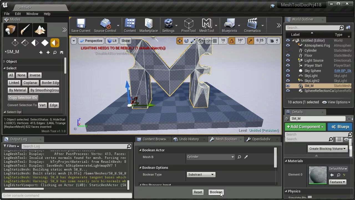Toggle rotation snap angle icon
355x200 pixels.
coord(232,41)
